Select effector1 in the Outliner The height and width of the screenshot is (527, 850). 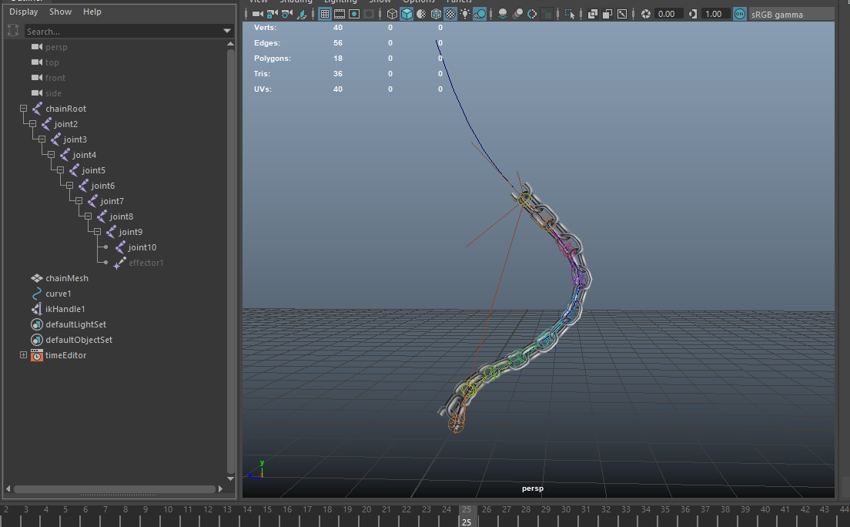146,263
